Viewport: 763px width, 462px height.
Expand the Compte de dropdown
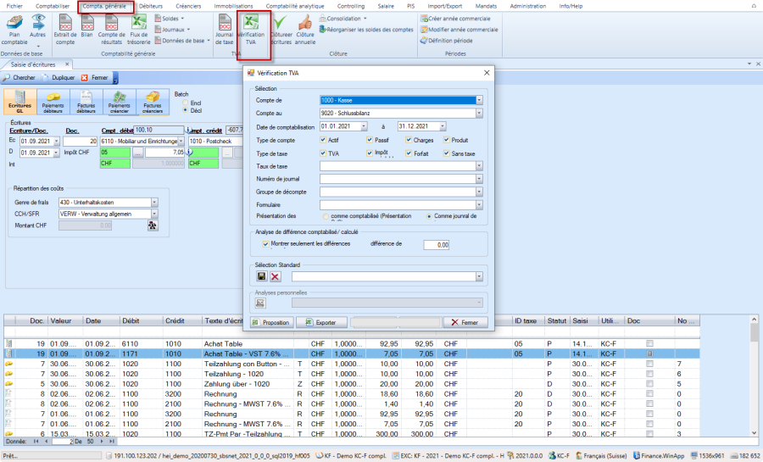click(x=479, y=100)
